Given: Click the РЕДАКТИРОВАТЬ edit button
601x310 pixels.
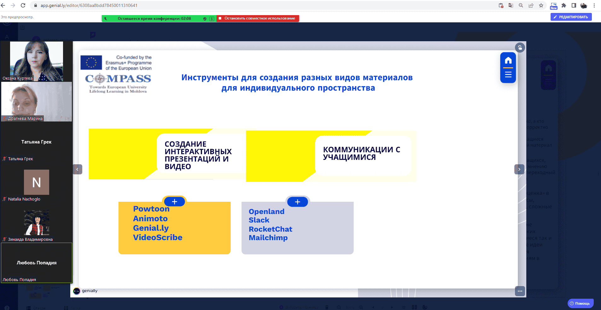Looking at the screenshot, I should click(571, 17).
